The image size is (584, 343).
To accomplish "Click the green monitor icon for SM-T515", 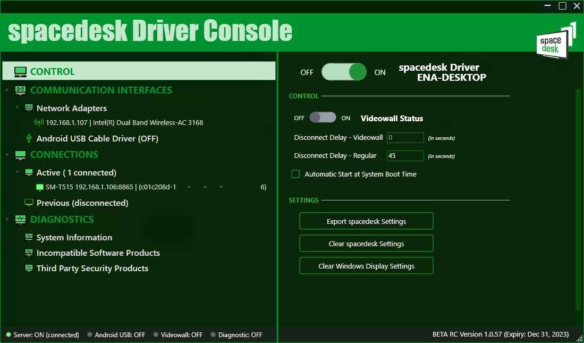I will (39, 187).
